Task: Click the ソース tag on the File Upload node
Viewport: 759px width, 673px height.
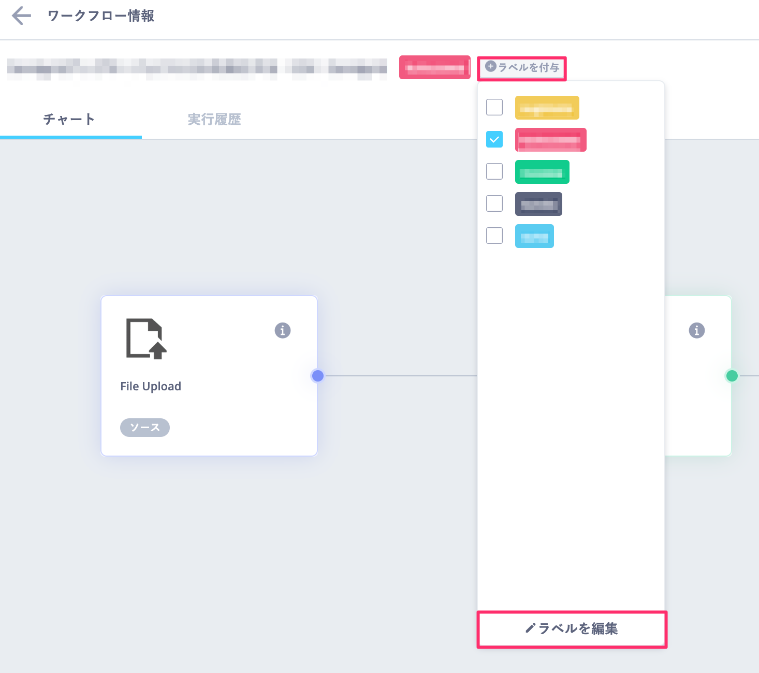Action: tap(145, 427)
